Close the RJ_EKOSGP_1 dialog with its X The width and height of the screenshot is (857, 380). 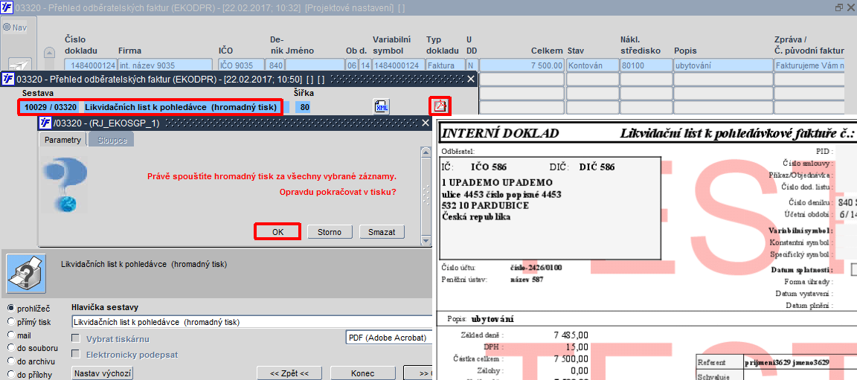425,123
